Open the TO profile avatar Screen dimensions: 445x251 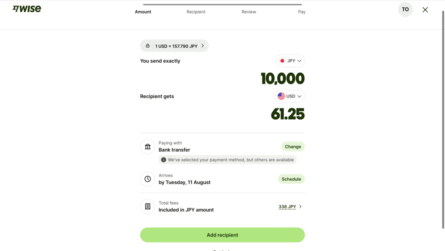click(405, 10)
